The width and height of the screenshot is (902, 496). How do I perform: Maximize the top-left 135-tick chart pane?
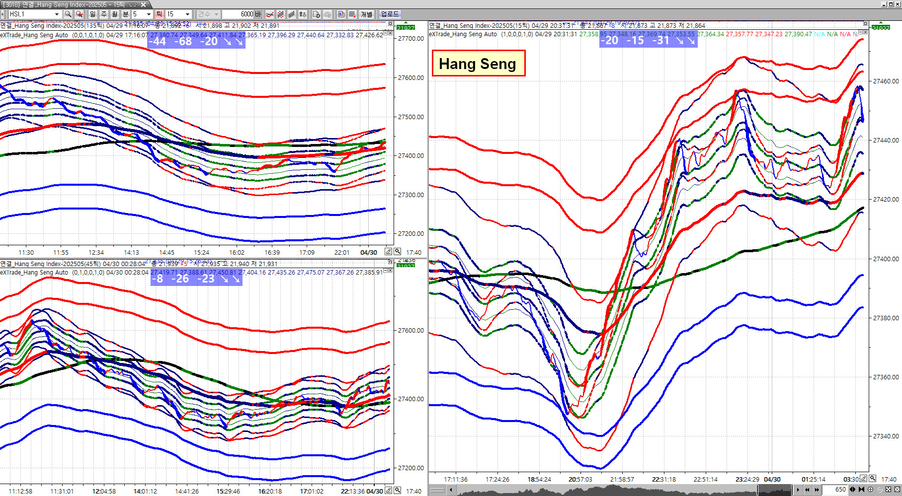click(390, 24)
